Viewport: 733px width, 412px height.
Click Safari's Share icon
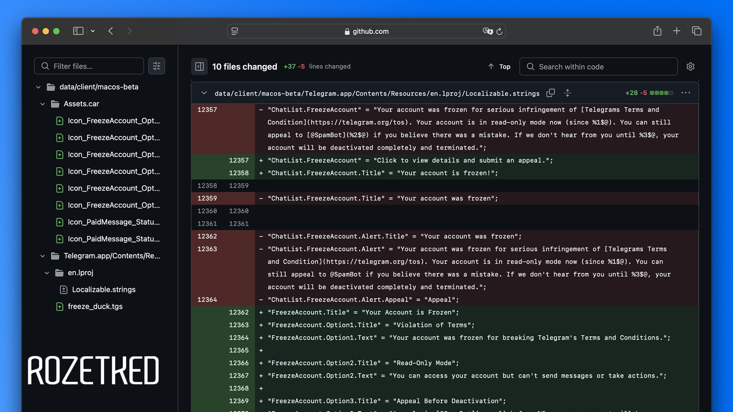tap(657, 31)
